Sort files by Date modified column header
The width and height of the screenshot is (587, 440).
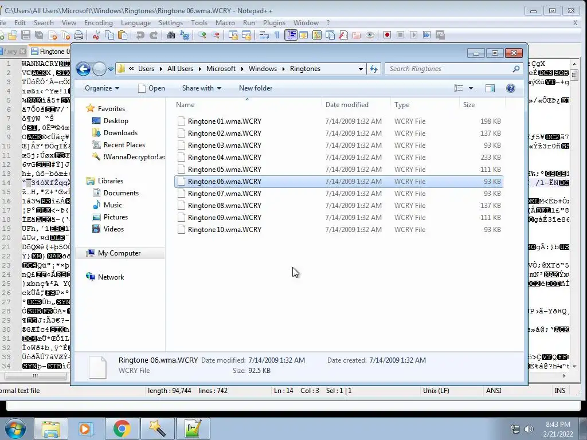(356, 105)
